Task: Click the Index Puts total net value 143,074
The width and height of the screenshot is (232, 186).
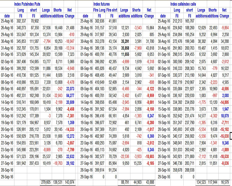Action: [69, 183]
